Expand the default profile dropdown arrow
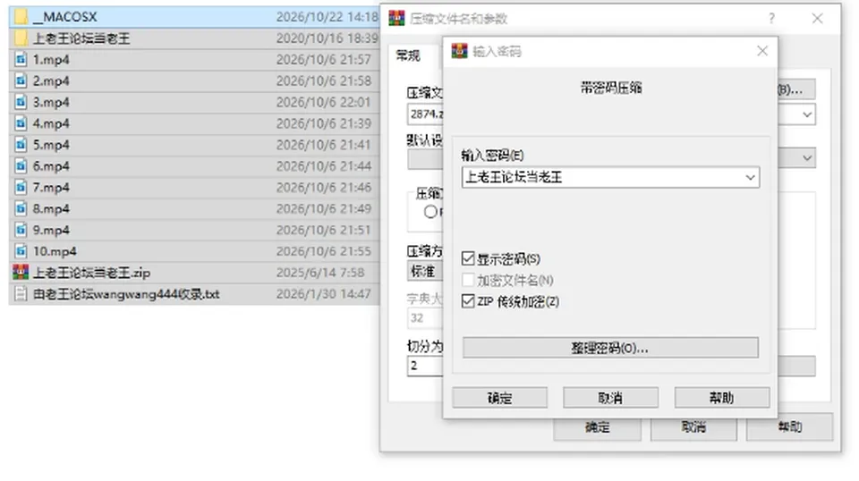The width and height of the screenshot is (859, 481). [807, 157]
